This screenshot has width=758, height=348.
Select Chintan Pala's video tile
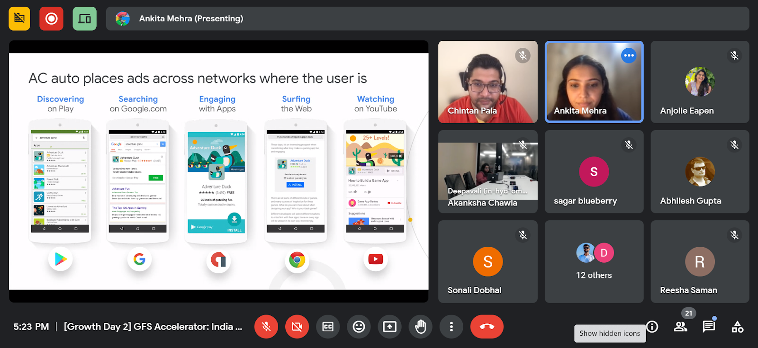click(x=487, y=82)
